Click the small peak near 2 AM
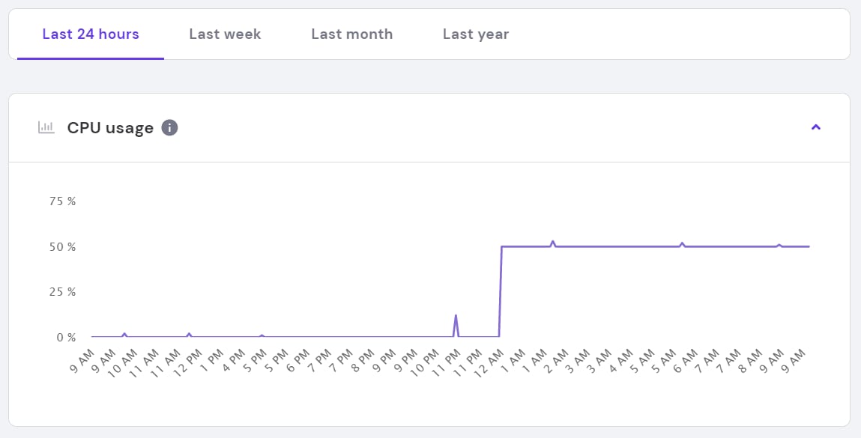The width and height of the screenshot is (861, 438). [553, 242]
